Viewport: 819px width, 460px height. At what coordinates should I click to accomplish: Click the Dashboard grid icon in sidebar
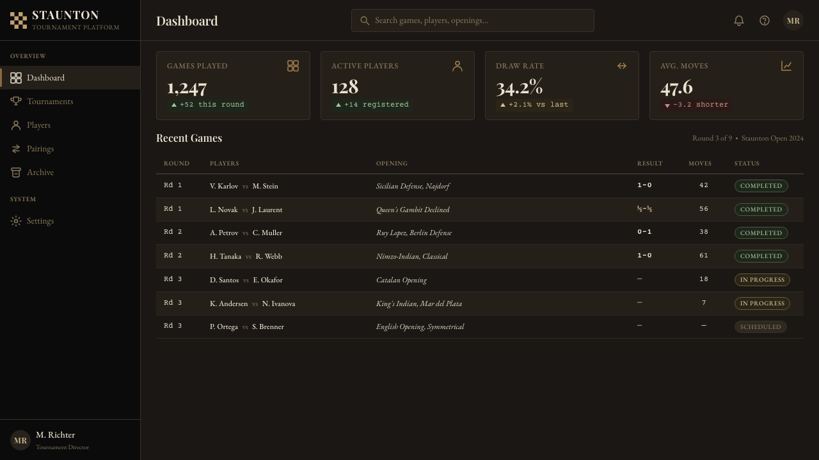click(16, 78)
